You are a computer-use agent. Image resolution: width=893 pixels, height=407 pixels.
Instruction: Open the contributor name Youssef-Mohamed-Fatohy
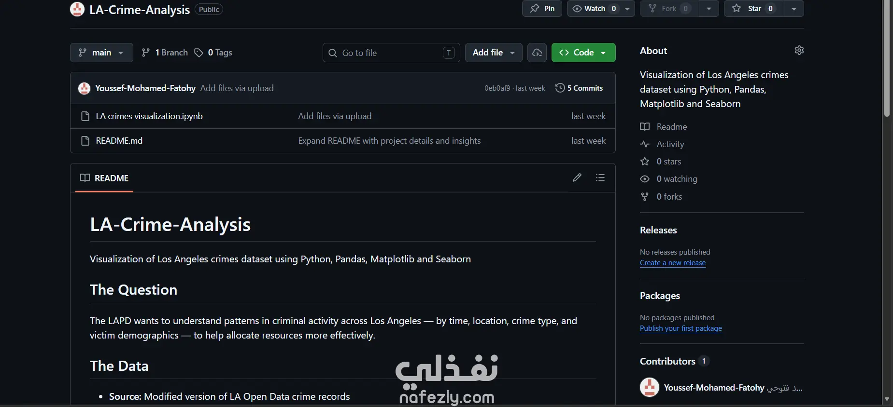pyautogui.click(x=714, y=388)
